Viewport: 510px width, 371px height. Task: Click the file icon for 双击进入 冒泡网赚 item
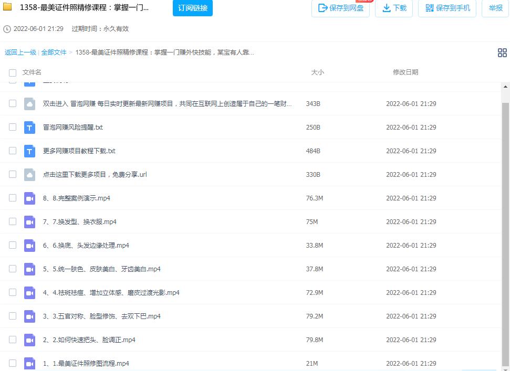tap(29, 104)
